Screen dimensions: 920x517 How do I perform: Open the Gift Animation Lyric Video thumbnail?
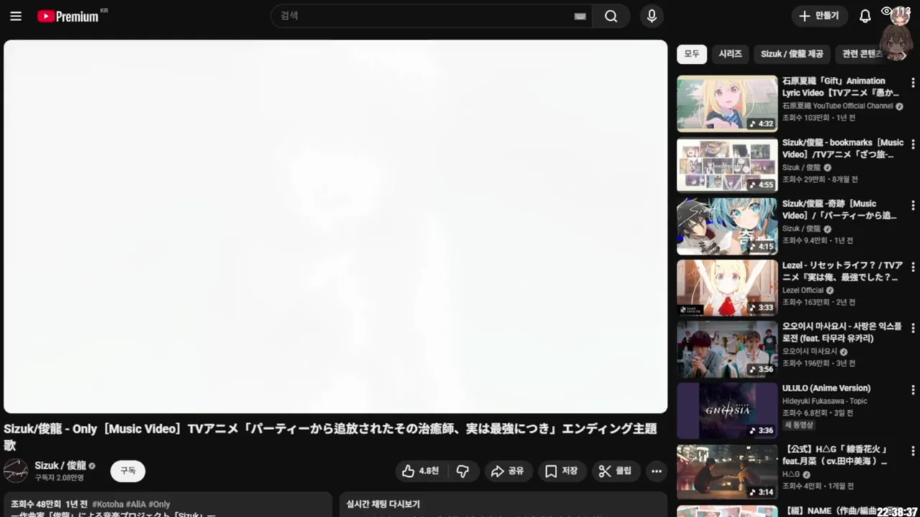(727, 104)
